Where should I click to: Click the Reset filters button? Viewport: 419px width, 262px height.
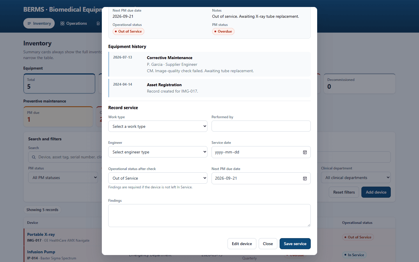pyautogui.click(x=344, y=192)
